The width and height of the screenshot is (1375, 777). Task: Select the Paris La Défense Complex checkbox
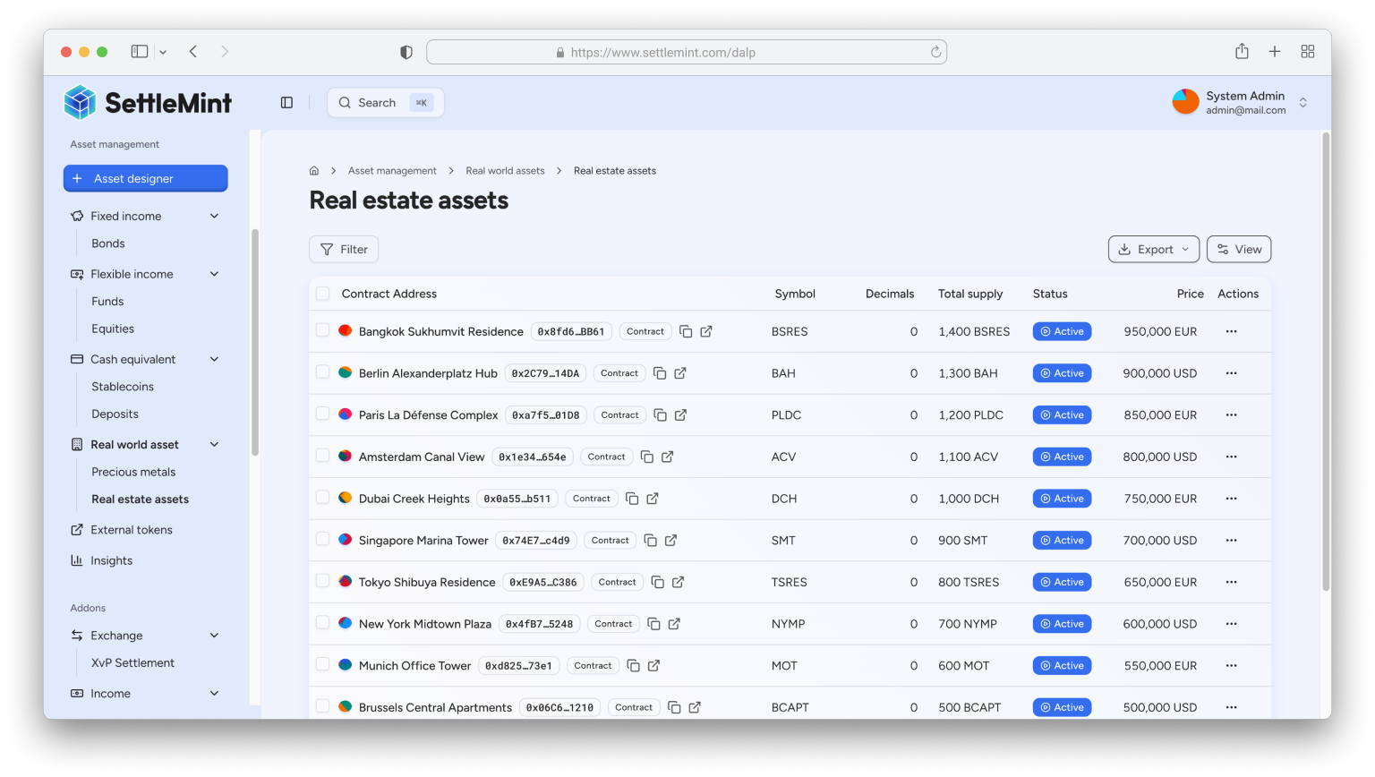pyautogui.click(x=322, y=414)
